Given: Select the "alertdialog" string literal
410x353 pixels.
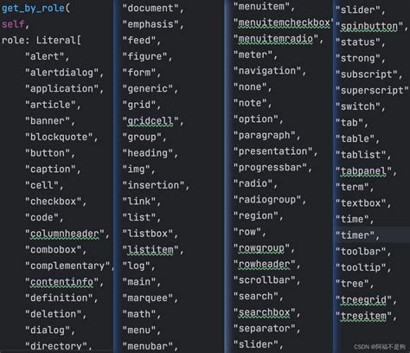Looking at the screenshot, I should [x=62, y=73].
